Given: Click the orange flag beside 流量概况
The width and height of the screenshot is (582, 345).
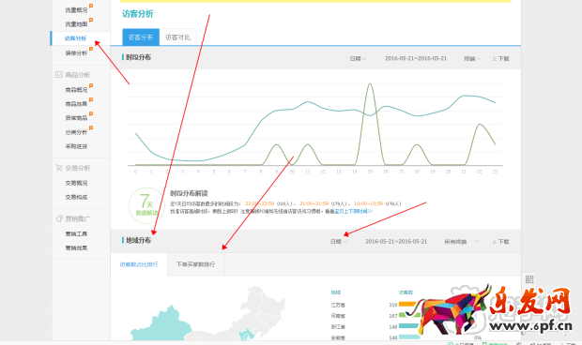Looking at the screenshot, I should click(x=91, y=6).
